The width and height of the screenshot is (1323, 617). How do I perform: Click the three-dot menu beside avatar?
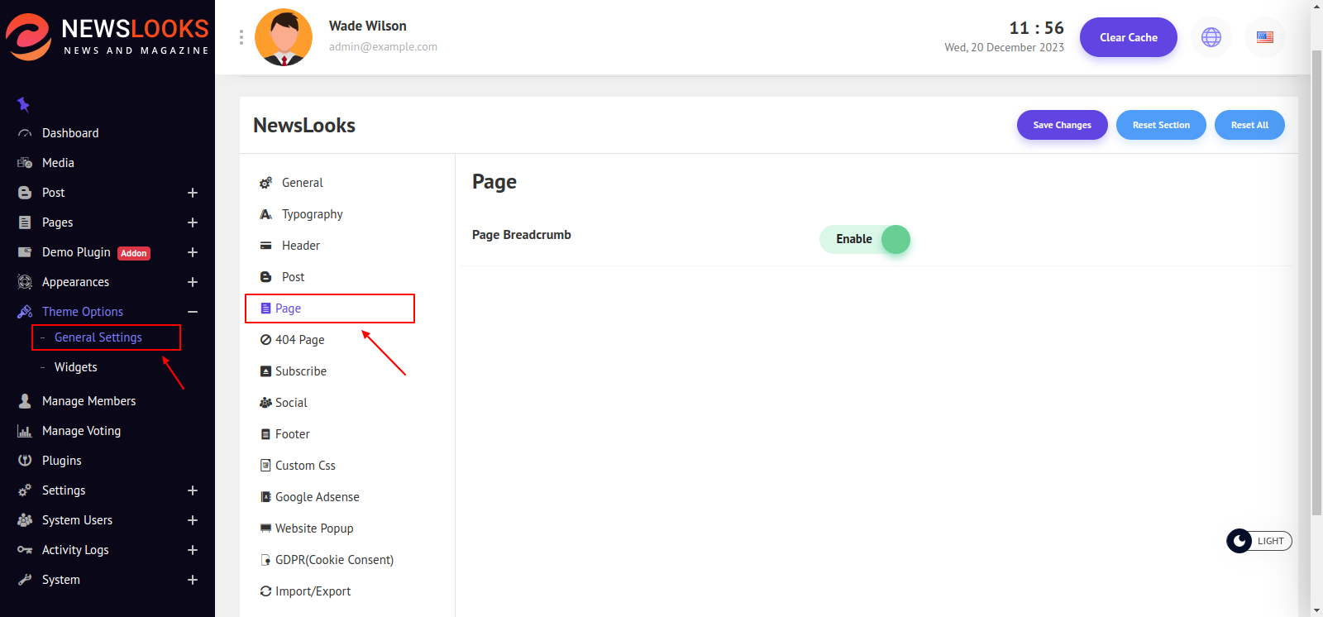pyautogui.click(x=241, y=37)
